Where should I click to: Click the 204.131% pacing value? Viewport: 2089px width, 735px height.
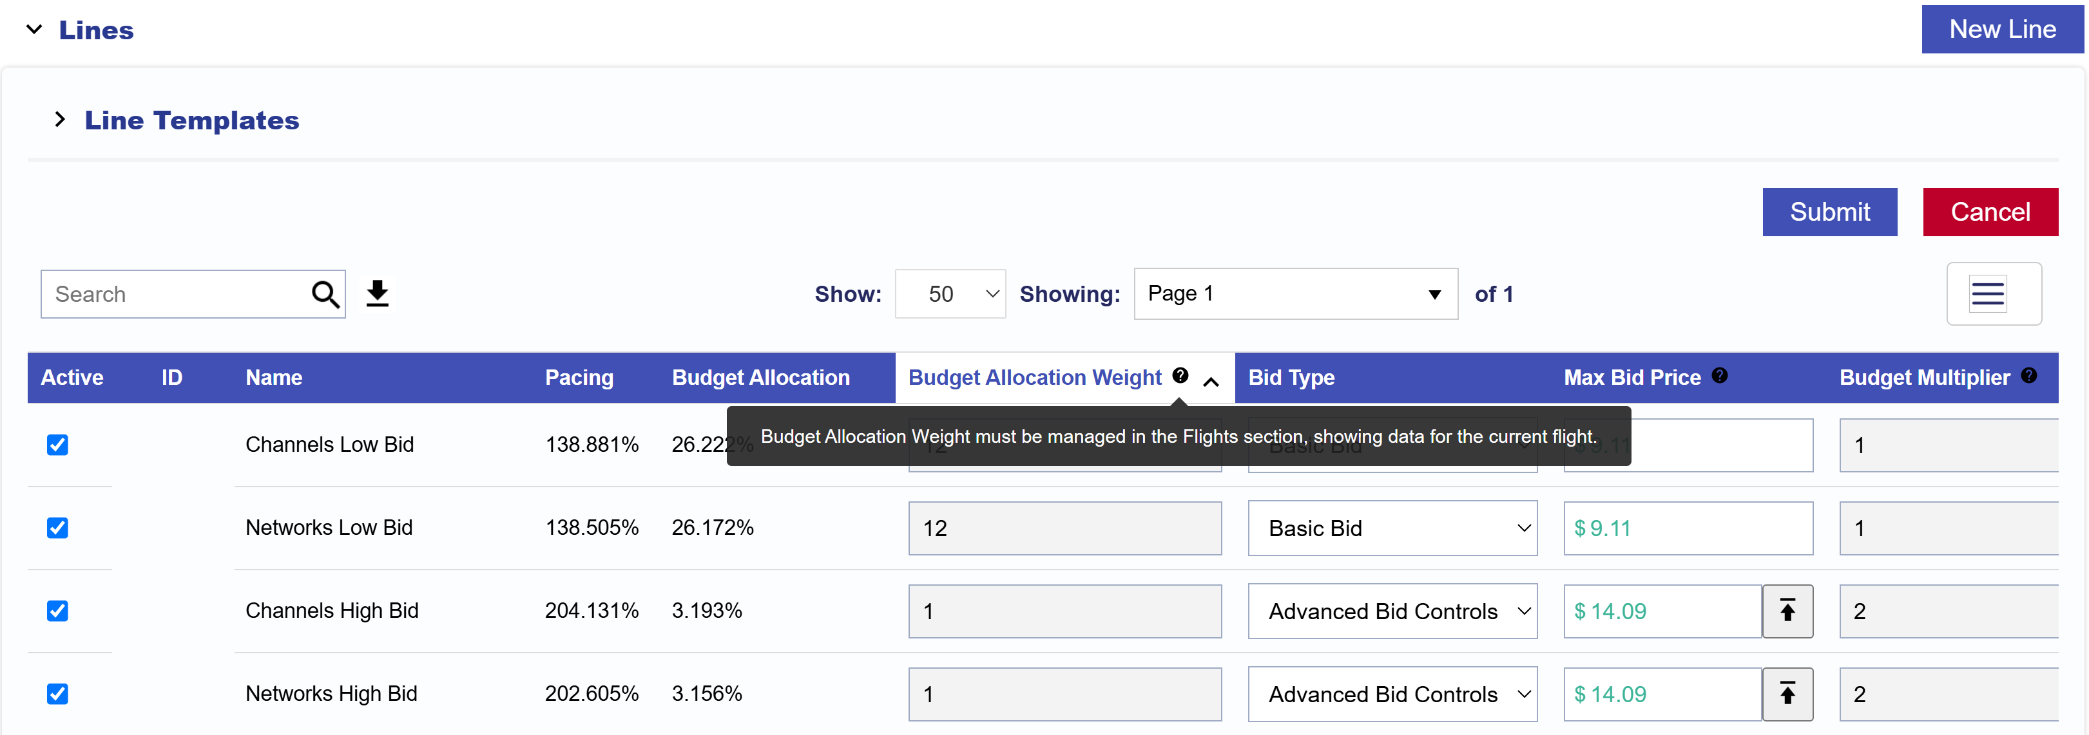[x=592, y=611]
